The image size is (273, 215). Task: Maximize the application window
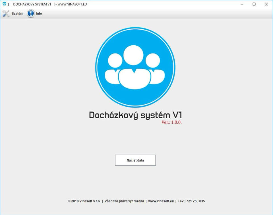[254, 4]
